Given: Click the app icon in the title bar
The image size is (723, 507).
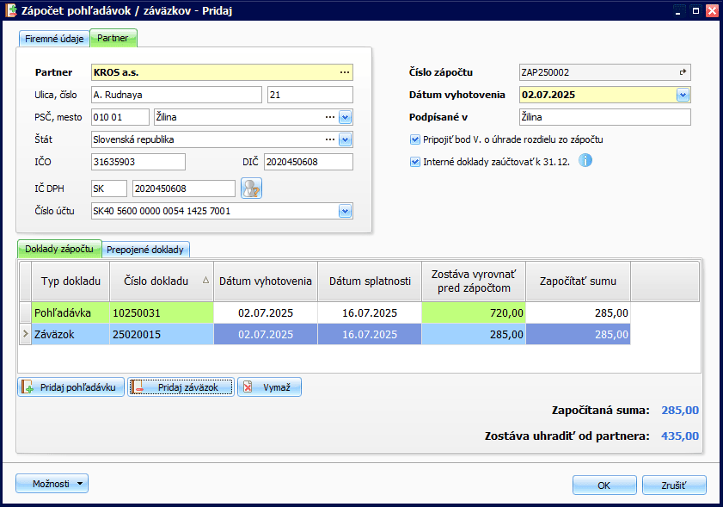Looking at the screenshot, I should pyautogui.click(x=11, y=10).
